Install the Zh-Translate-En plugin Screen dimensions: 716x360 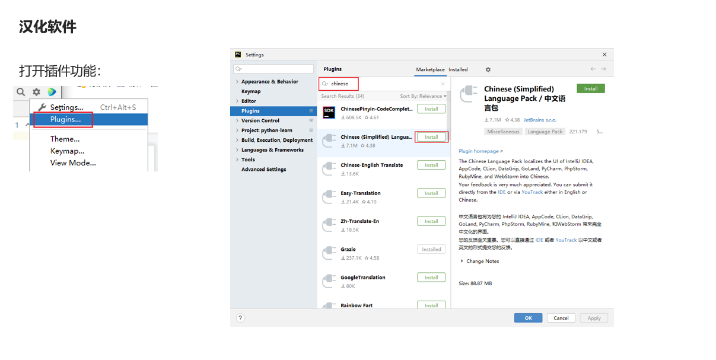pos(431,221)
